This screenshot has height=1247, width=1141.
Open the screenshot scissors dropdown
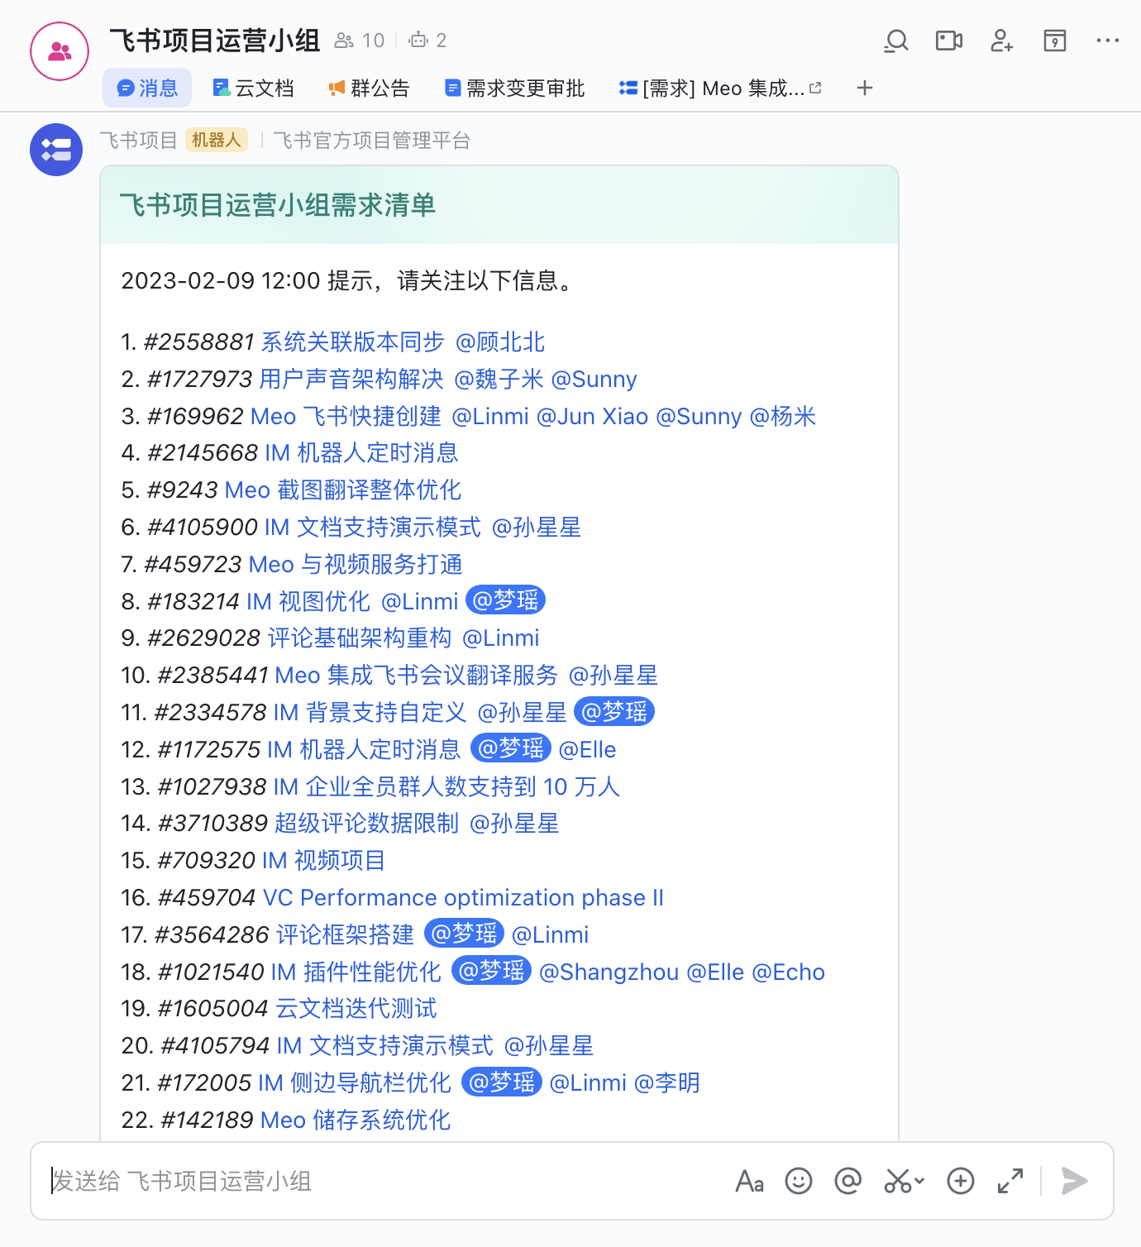pyautogui.click(x=905, y=1181)
